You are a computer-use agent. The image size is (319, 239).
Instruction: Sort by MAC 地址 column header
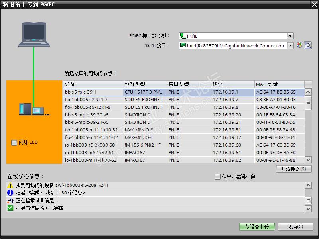pos(280,84)
